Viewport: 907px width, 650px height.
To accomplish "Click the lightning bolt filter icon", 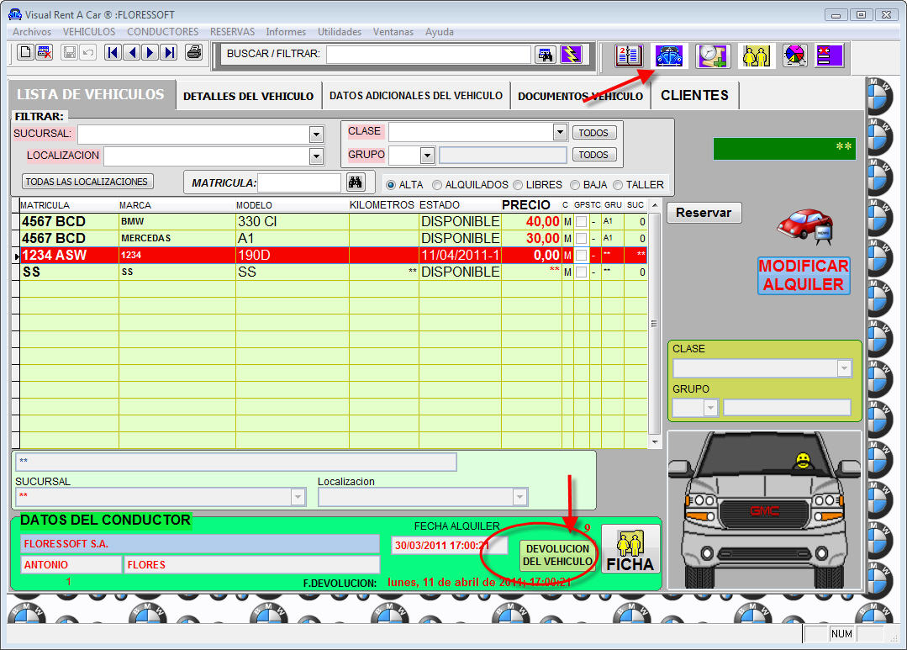I will tap(571, 55).
